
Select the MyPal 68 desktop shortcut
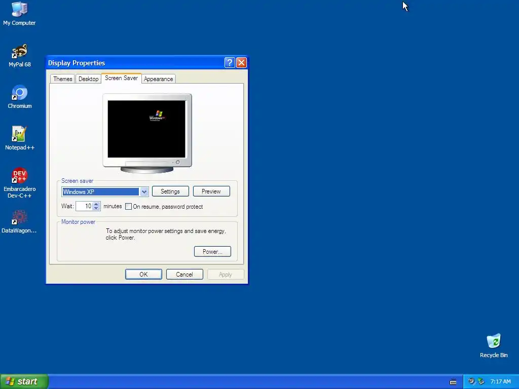pos(20,56)
